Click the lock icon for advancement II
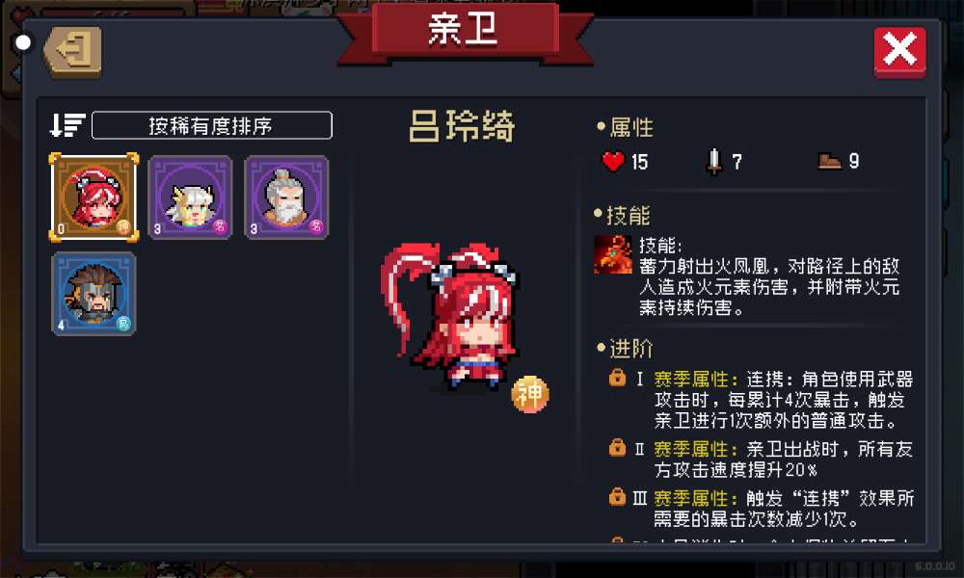Viewport: 964px width, 578px height. (617, 448)
